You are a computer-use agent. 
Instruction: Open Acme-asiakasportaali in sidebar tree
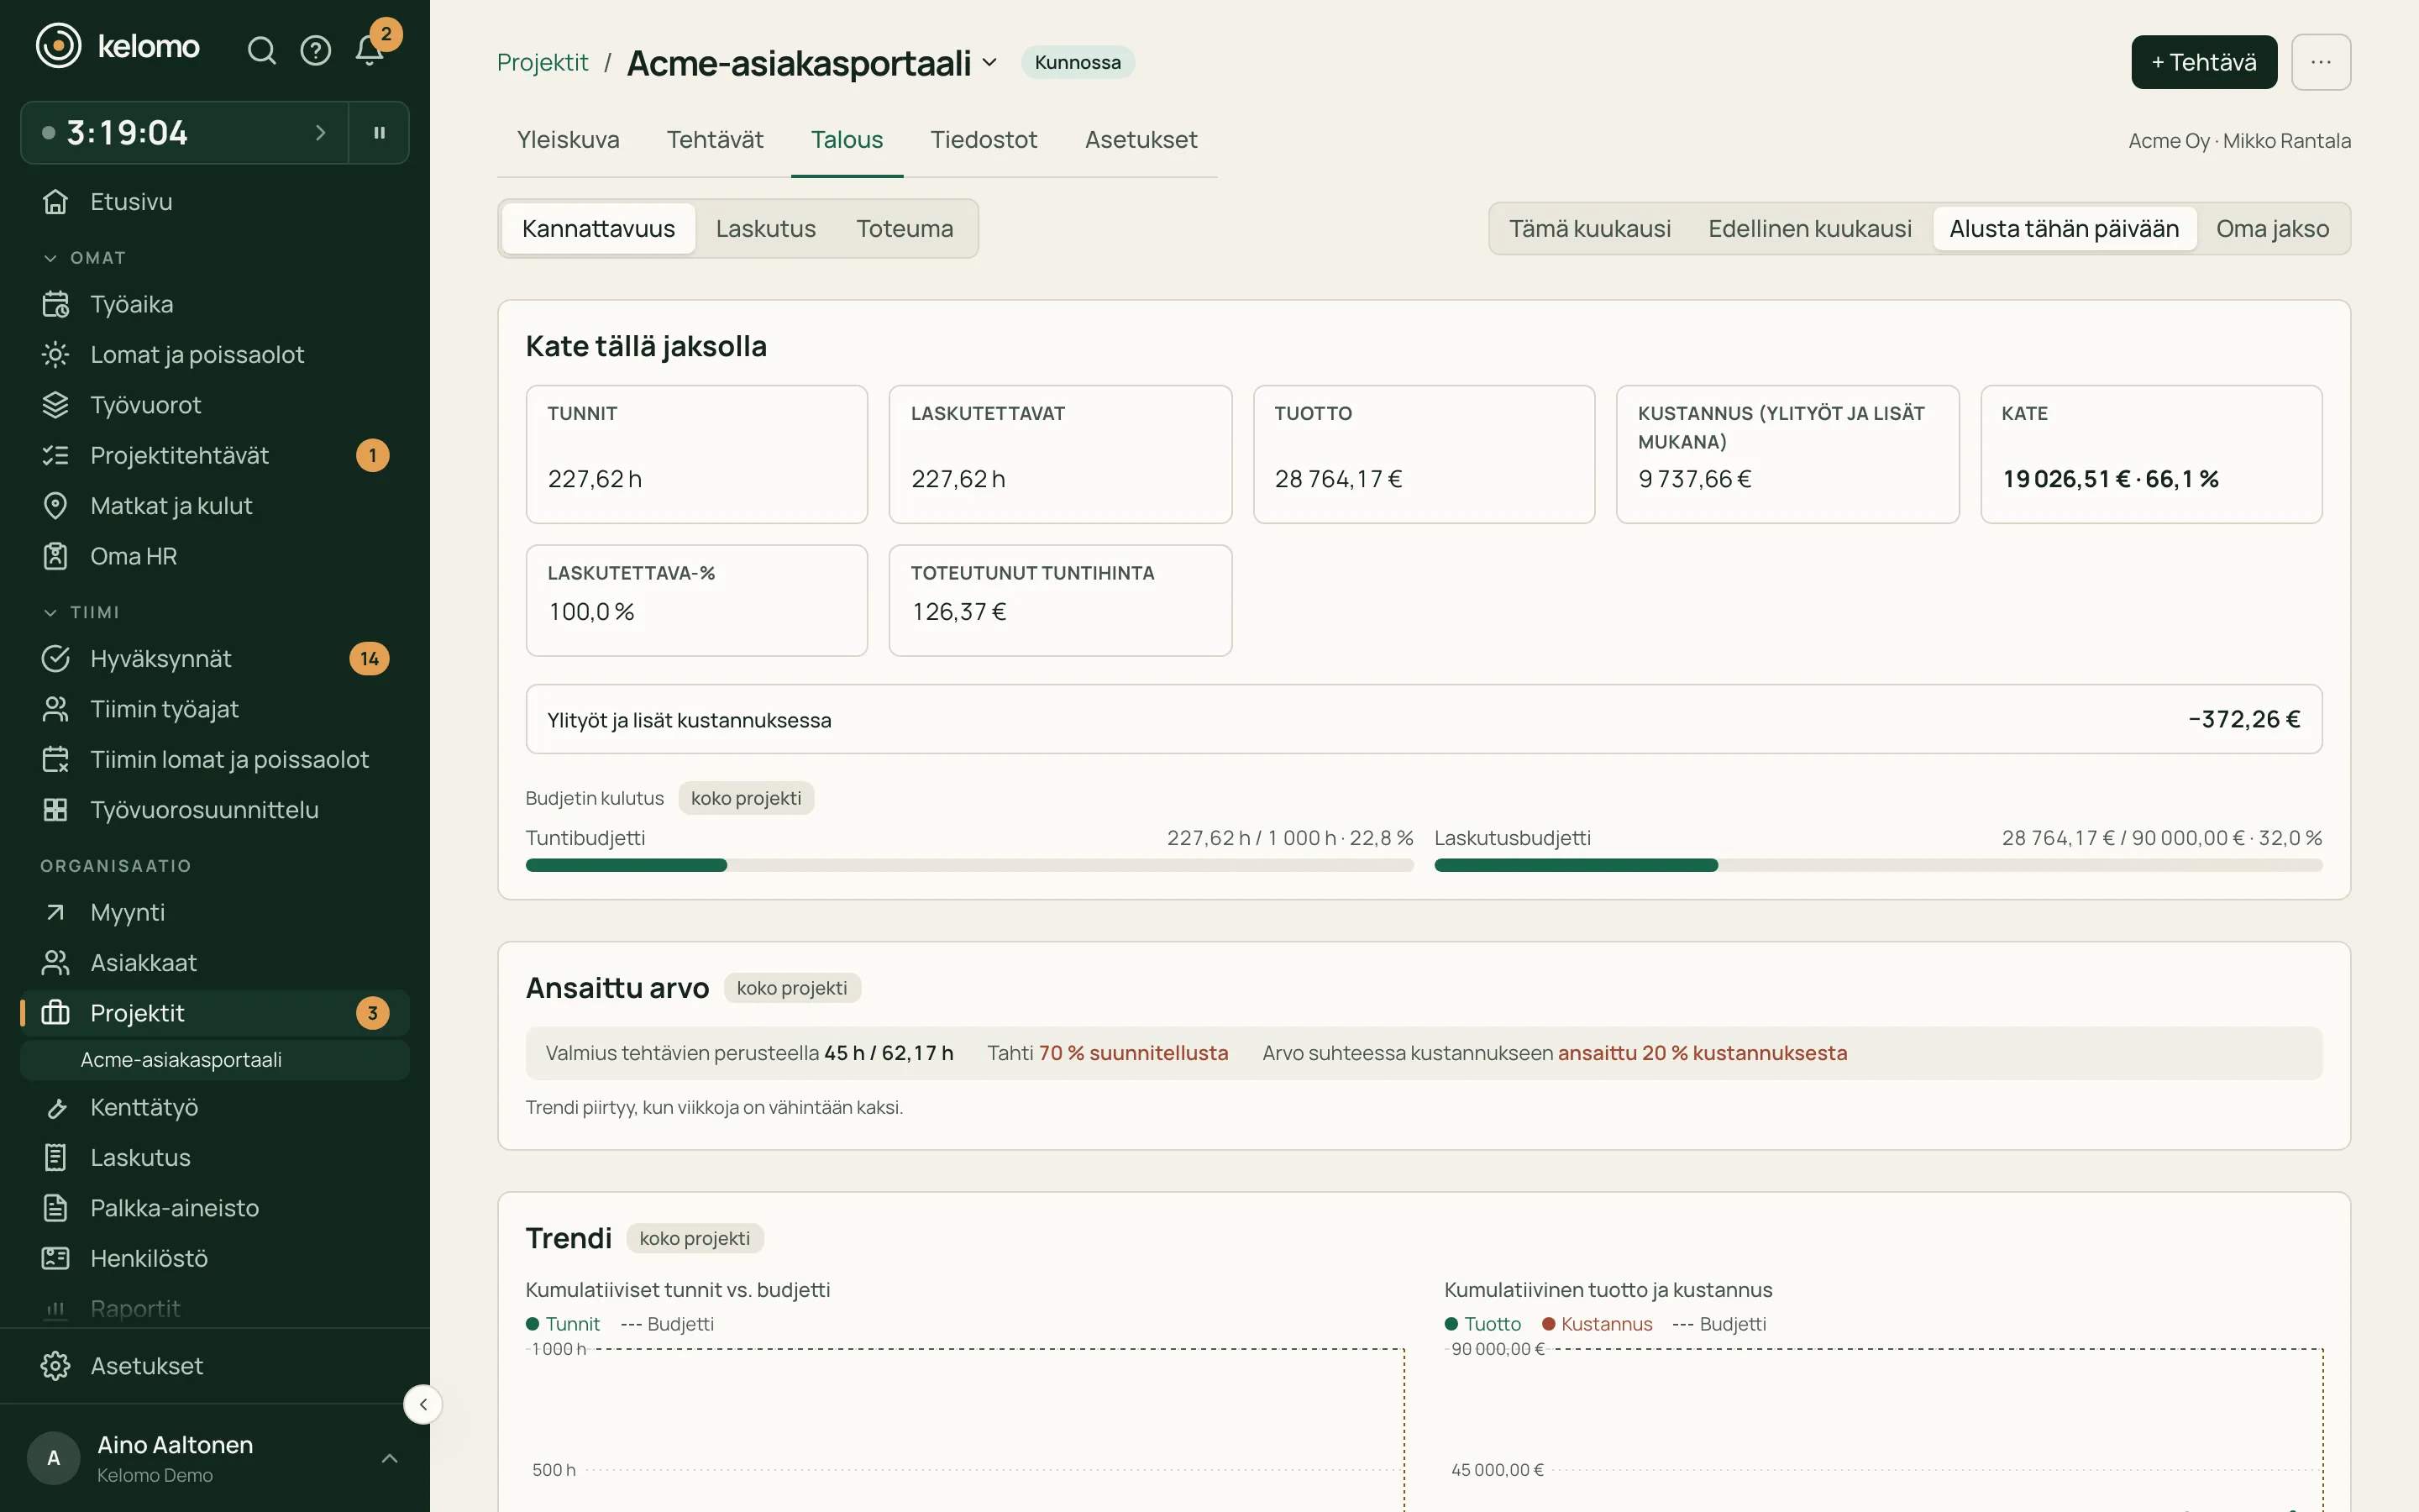point(215,1060)
